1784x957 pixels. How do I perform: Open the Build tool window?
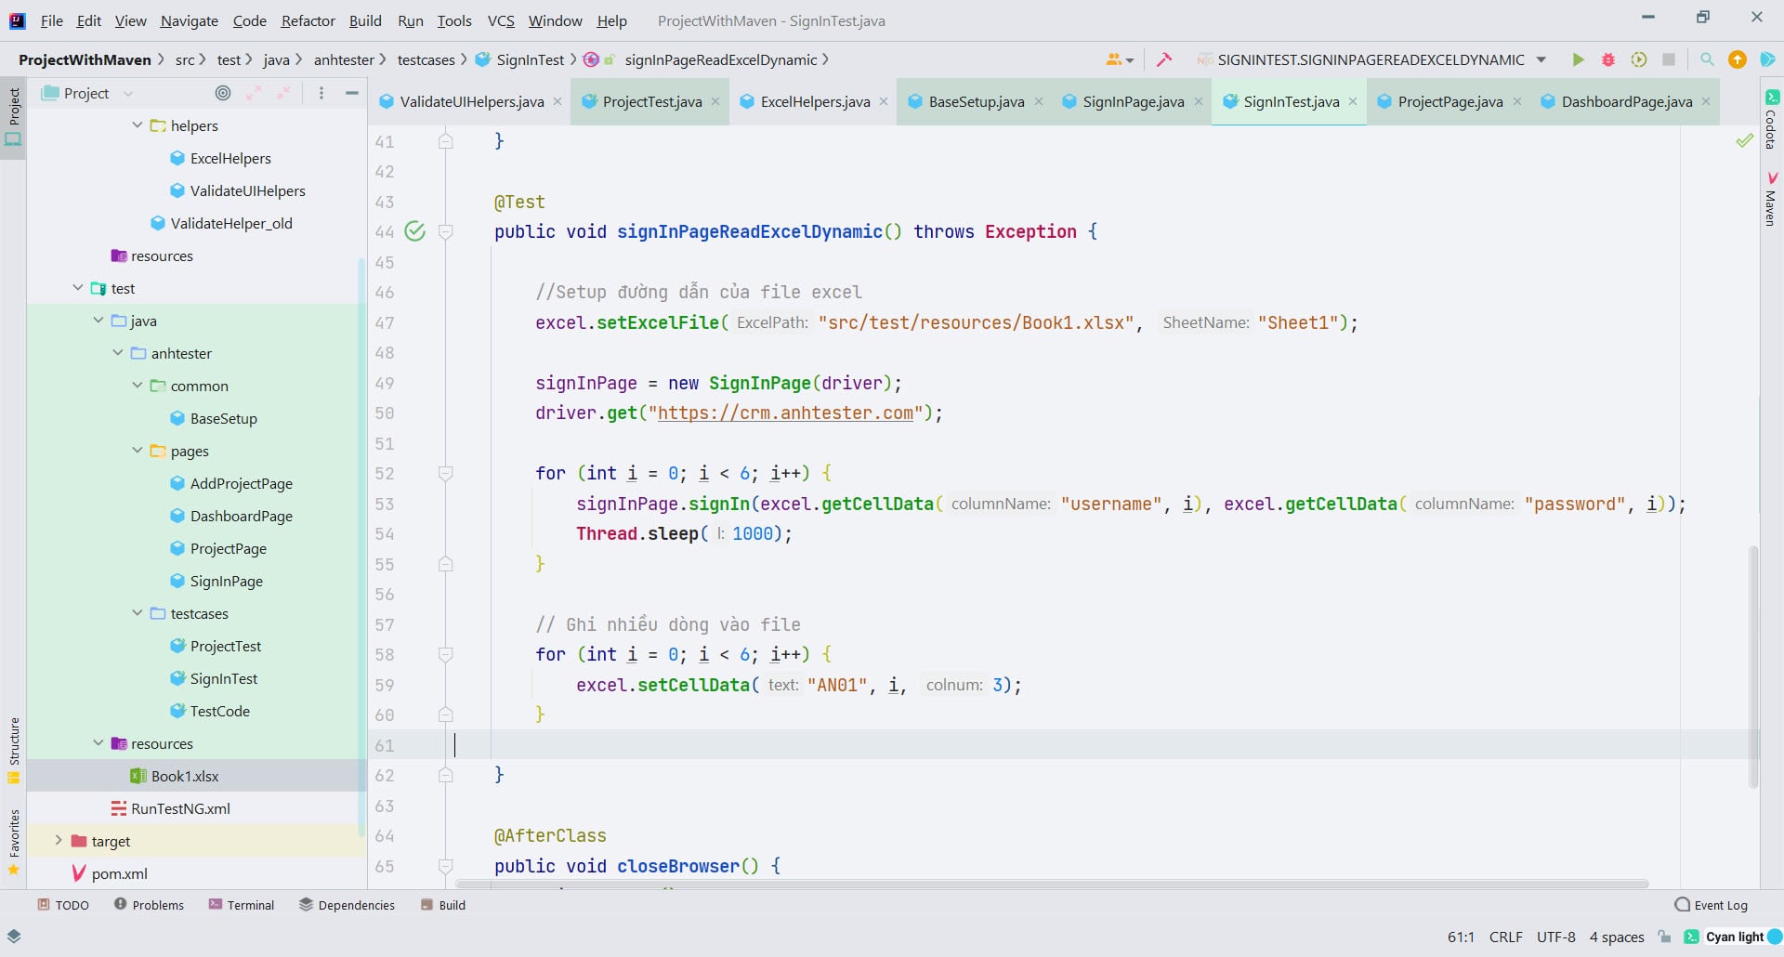(443, 905)
